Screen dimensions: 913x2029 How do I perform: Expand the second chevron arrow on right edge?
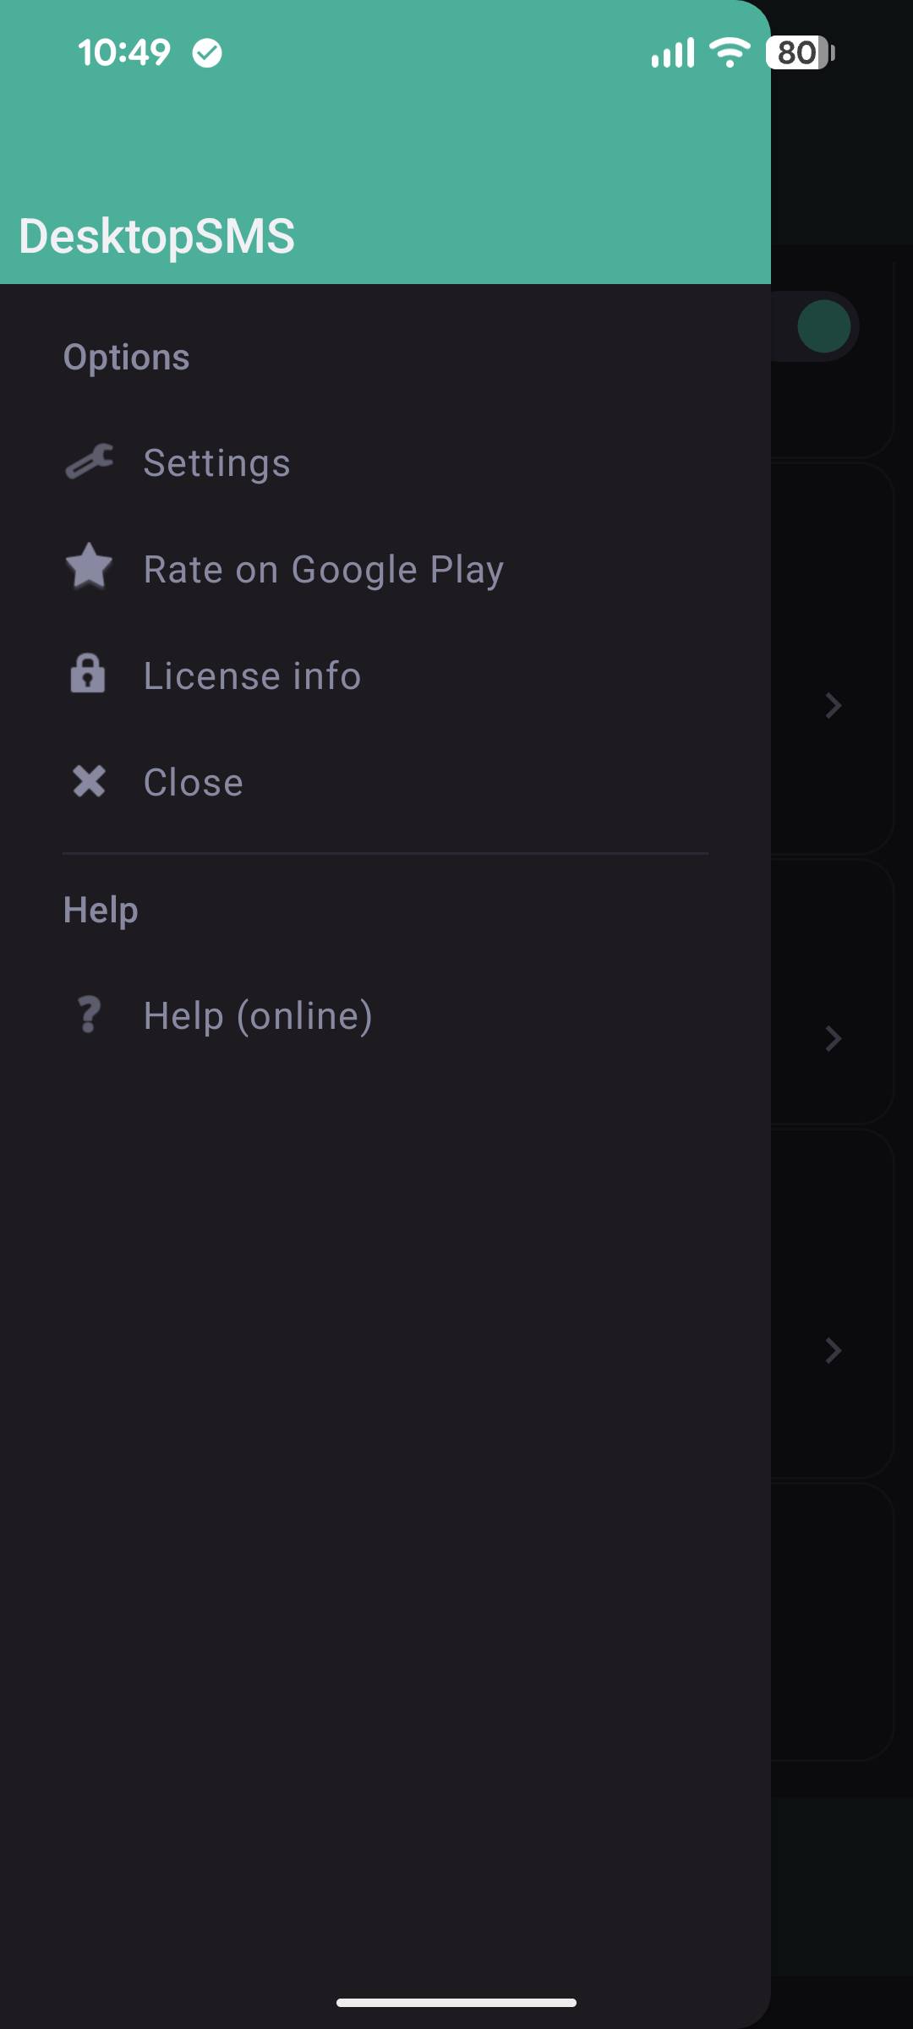click(834, 1038)
